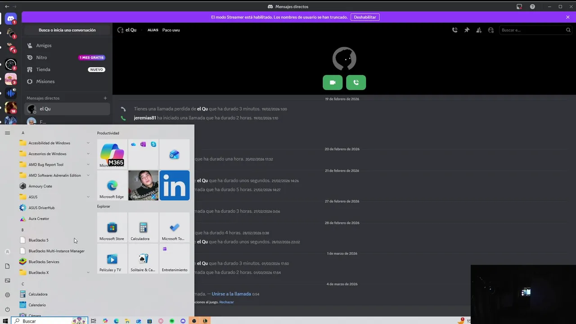Open the server with blue sound wave icon

click(11, 93)
